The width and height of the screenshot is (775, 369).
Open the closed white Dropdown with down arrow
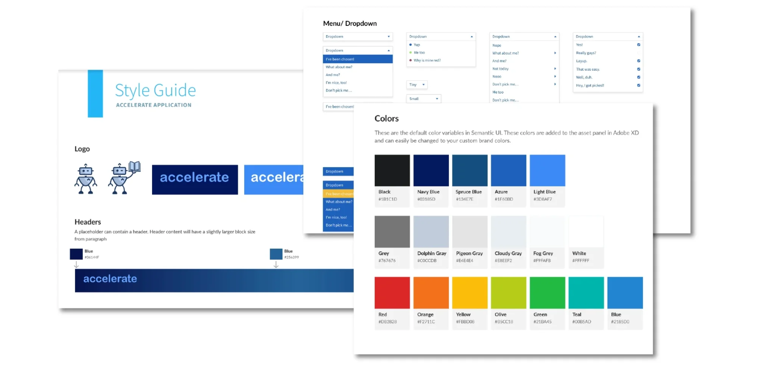pos(358,37)
